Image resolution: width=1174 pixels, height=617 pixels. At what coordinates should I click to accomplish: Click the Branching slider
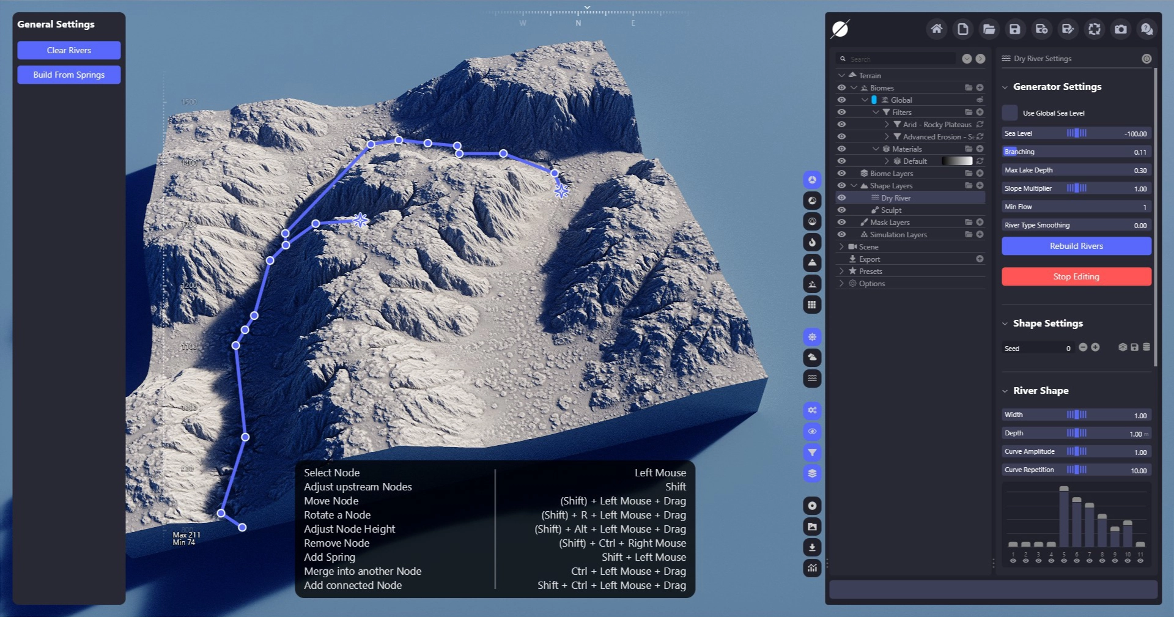1076,152
